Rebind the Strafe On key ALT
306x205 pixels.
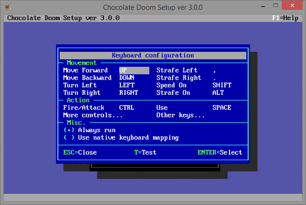click(x=218, y=93)
